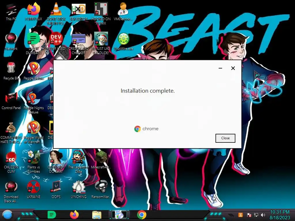Click the 8/18/2023 date in the taskbar

pos(280,218)
